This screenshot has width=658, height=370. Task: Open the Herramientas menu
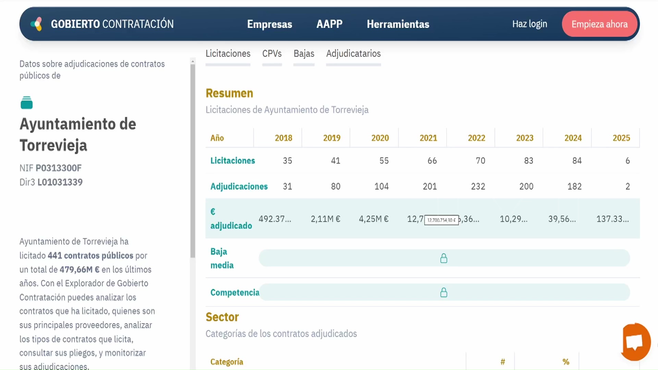(398, 24)
